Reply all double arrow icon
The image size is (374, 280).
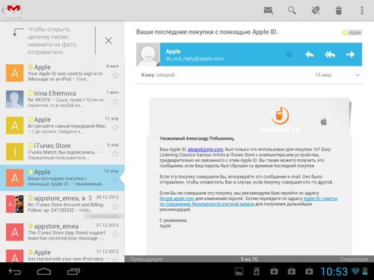click(x=330, y=55)
